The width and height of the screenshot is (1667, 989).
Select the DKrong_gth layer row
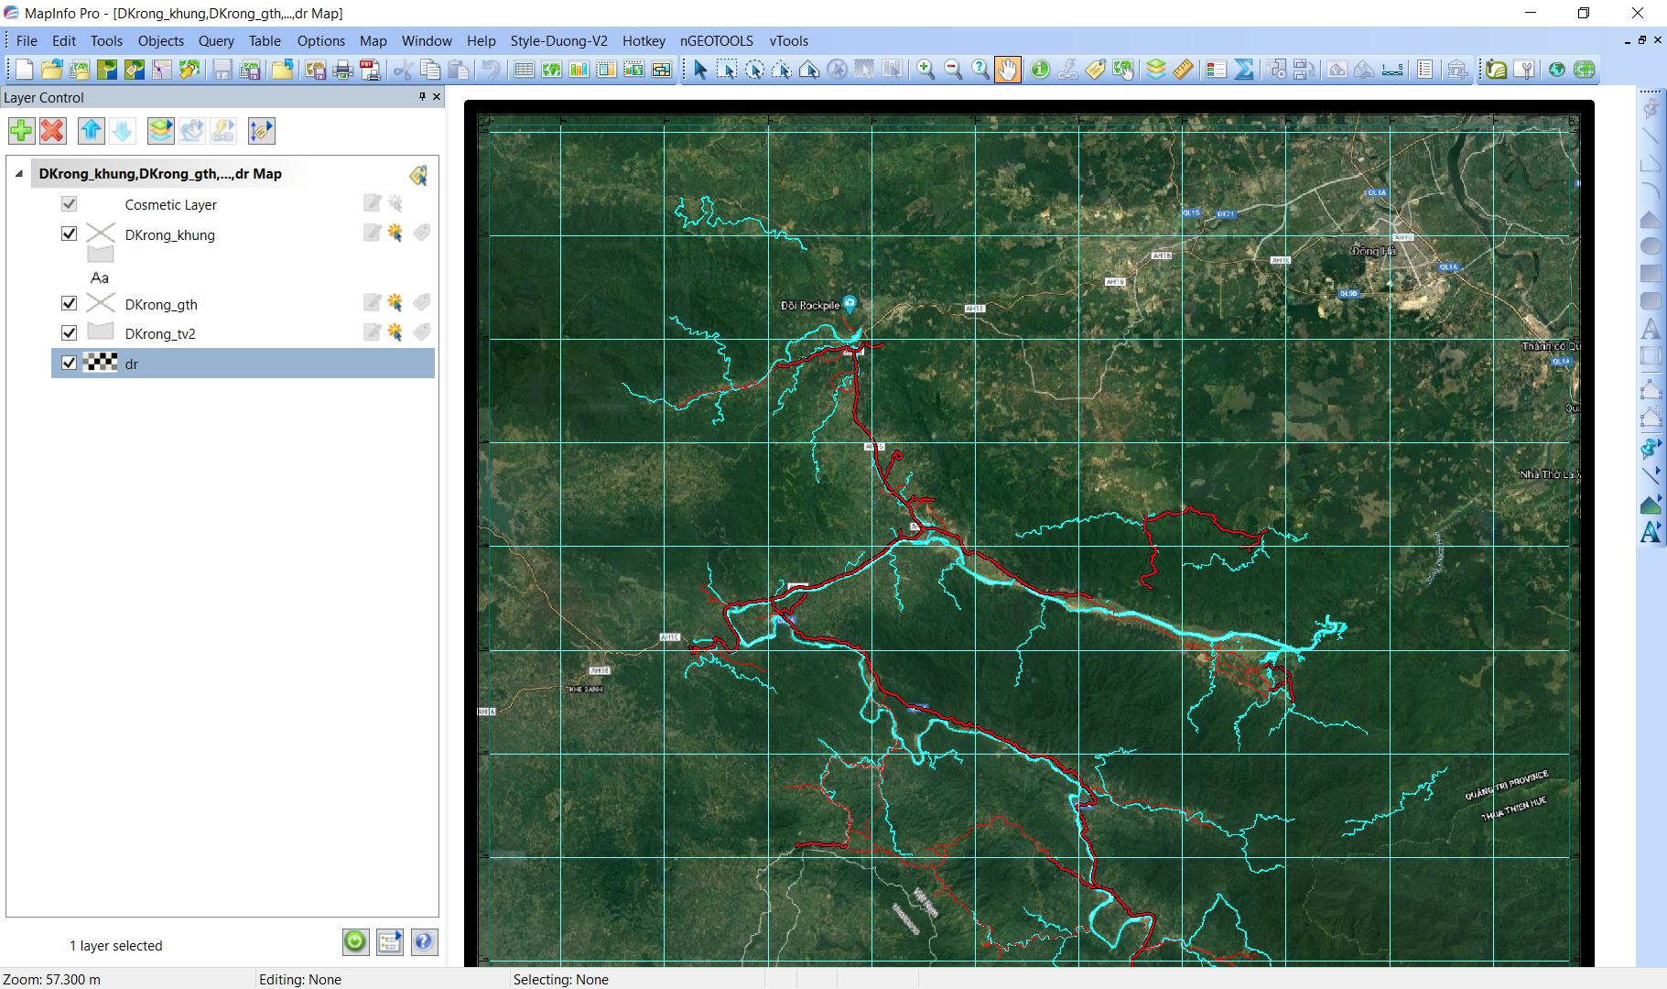pos(243,303)
